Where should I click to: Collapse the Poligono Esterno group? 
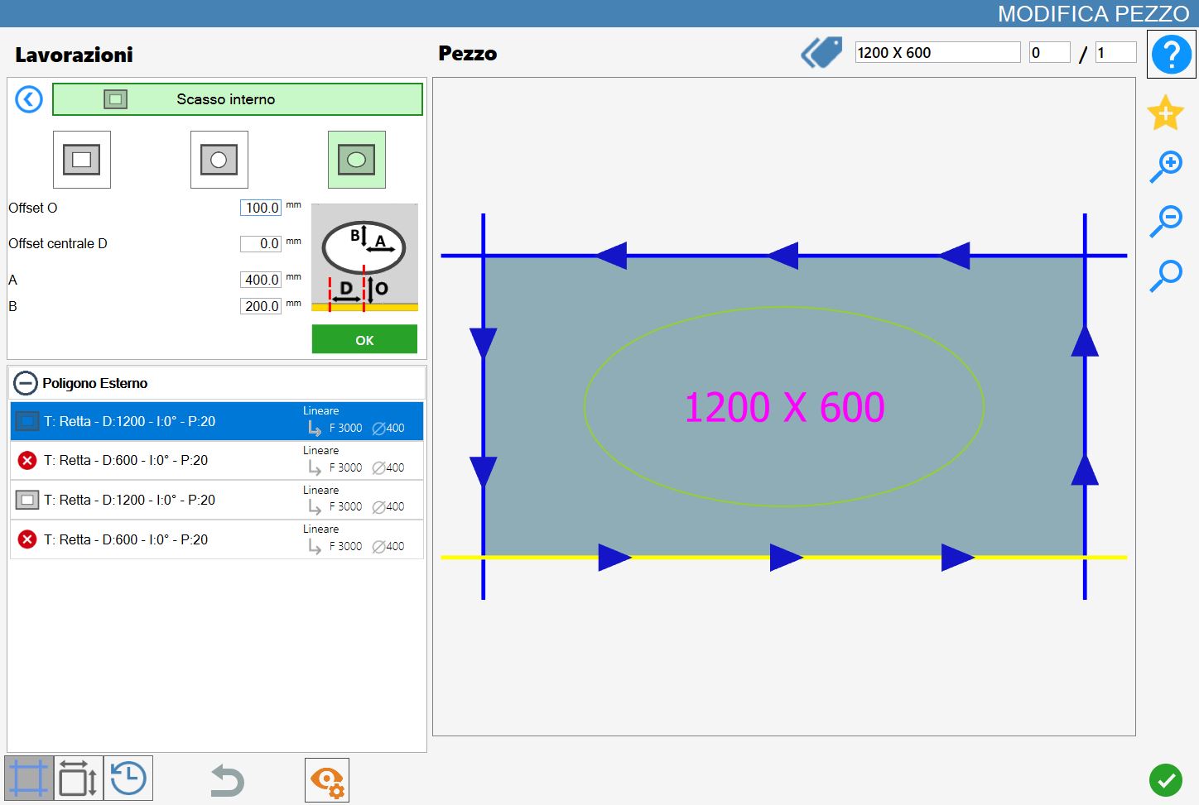[x=26, y=383]
